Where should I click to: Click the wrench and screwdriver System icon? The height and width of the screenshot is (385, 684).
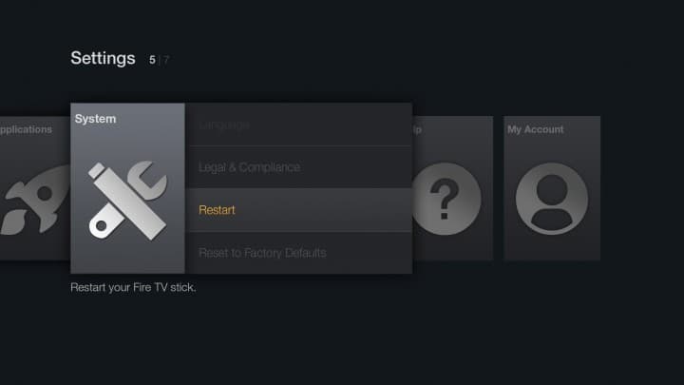(127, 200)
